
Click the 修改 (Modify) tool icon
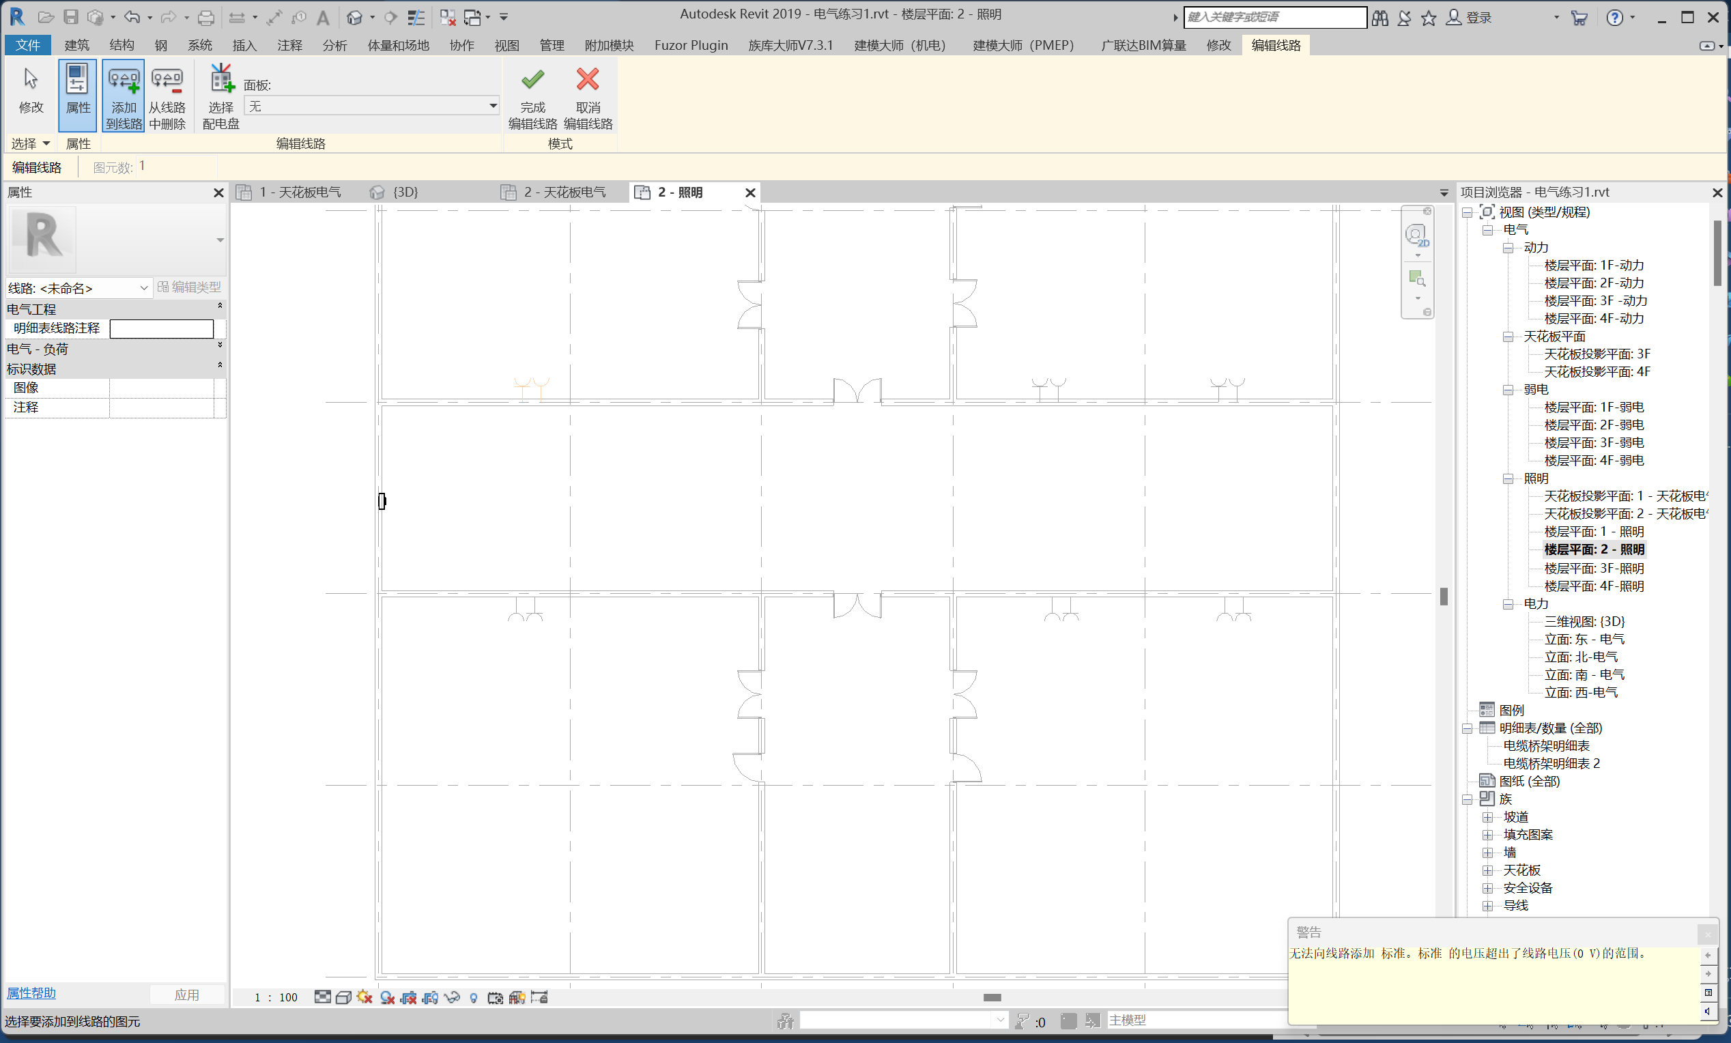tap(29, 93)
